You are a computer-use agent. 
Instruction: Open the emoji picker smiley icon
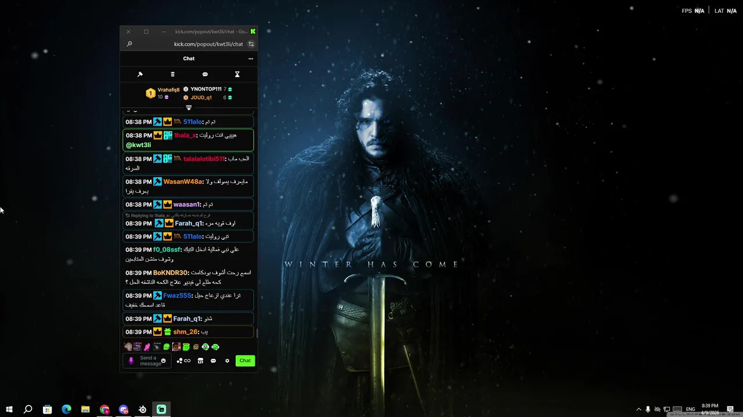pyautogui.click(x=163, y=361)
